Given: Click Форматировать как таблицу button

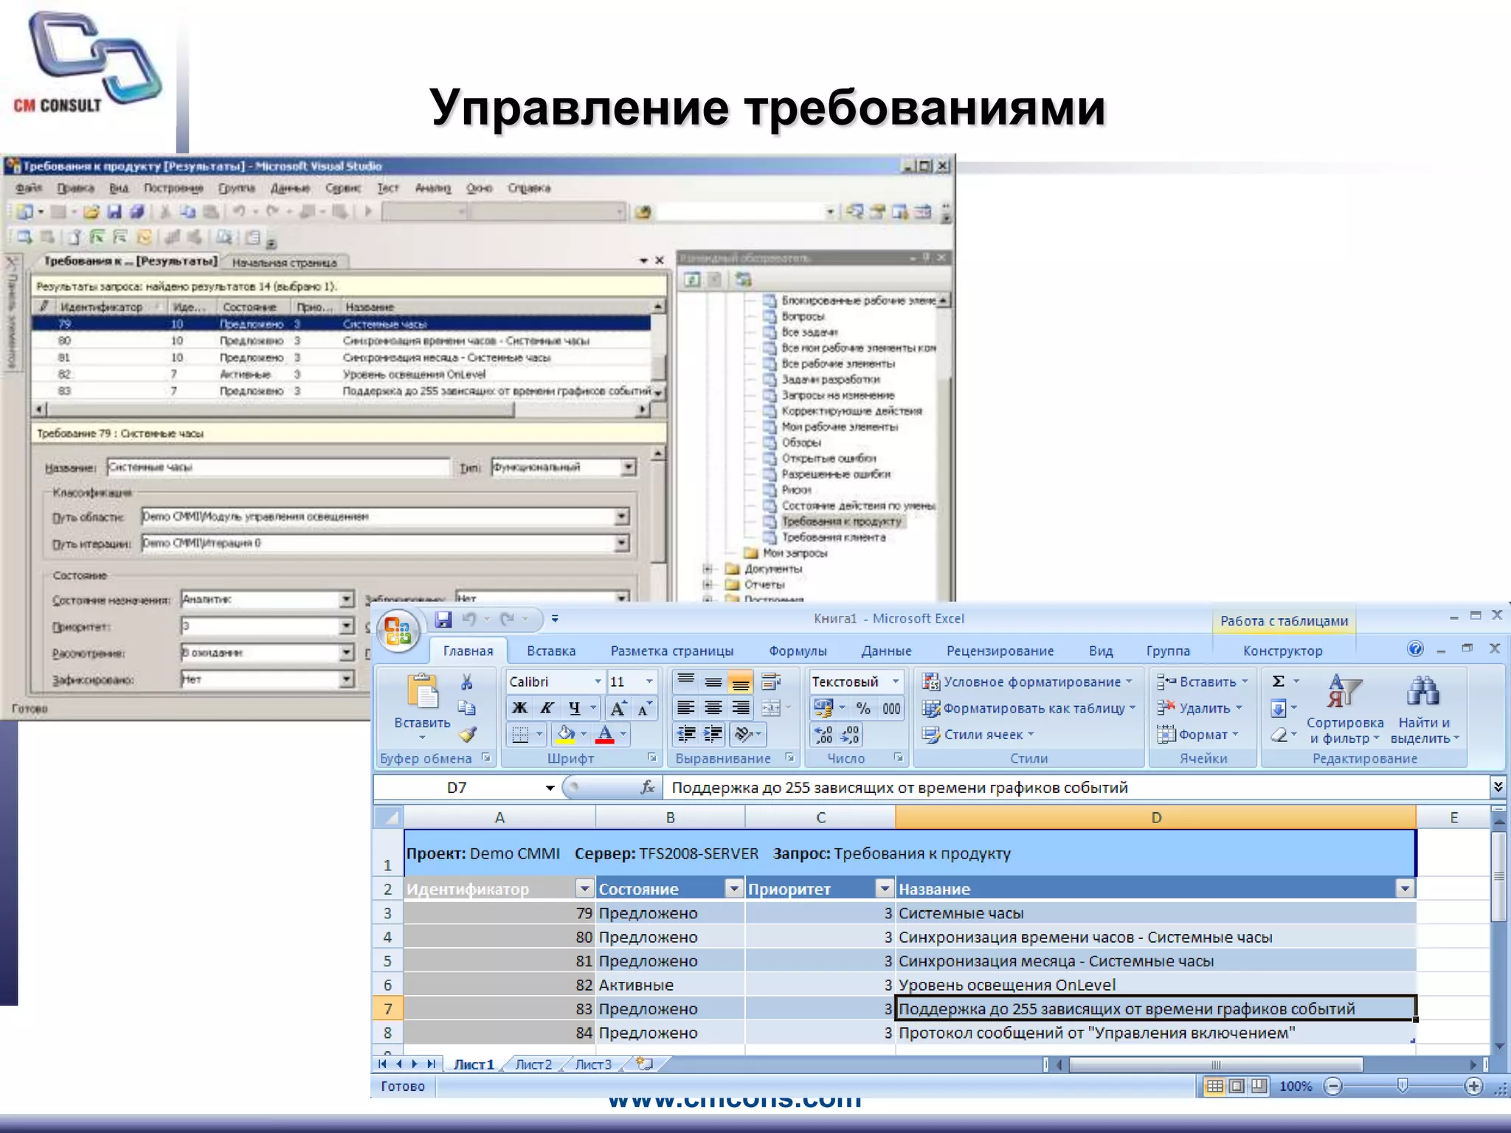Looking at the screenshot, I should [1028, 708].
